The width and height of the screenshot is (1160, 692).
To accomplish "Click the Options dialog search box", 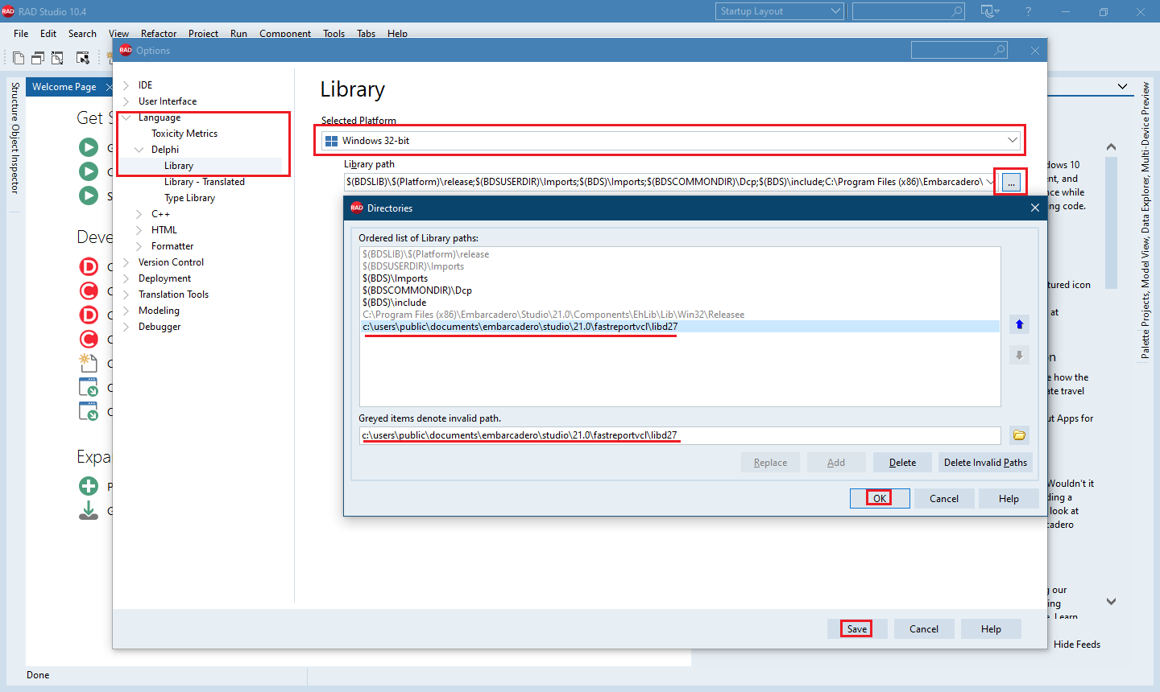I will point(959,50).
